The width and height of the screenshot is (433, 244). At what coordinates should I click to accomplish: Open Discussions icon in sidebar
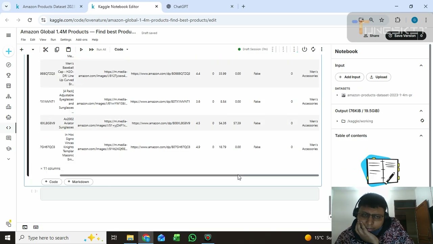[8, 138]
